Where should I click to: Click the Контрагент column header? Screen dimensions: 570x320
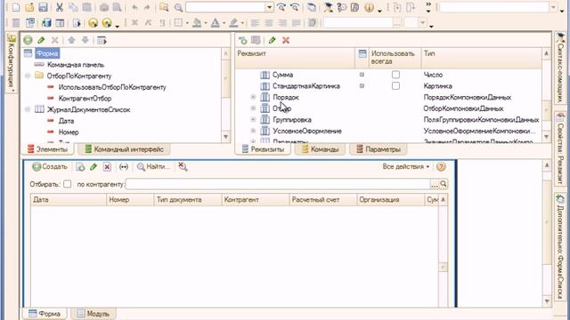point(256,199)
